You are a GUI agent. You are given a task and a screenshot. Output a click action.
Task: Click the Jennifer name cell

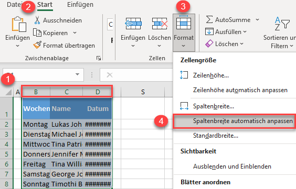(67, 154)
